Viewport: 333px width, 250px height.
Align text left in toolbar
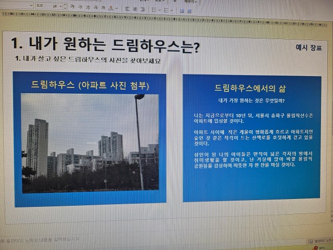pos(127,9)
